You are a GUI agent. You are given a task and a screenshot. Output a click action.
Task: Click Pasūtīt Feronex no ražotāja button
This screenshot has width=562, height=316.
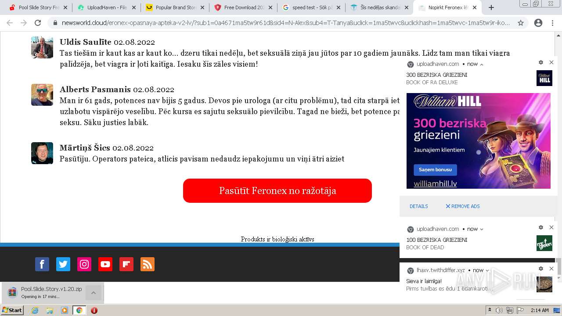277,190
